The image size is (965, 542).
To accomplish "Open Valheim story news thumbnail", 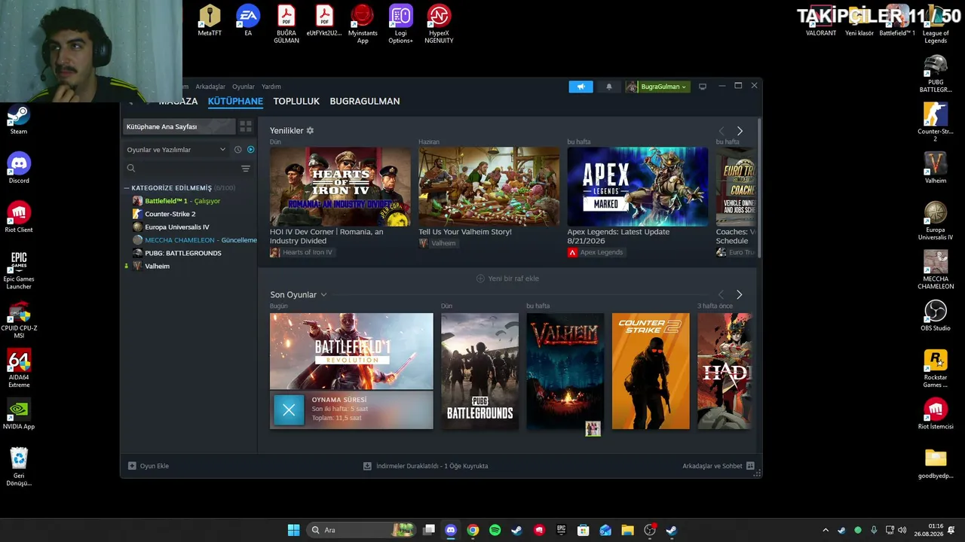I will (x=489, y=187).
